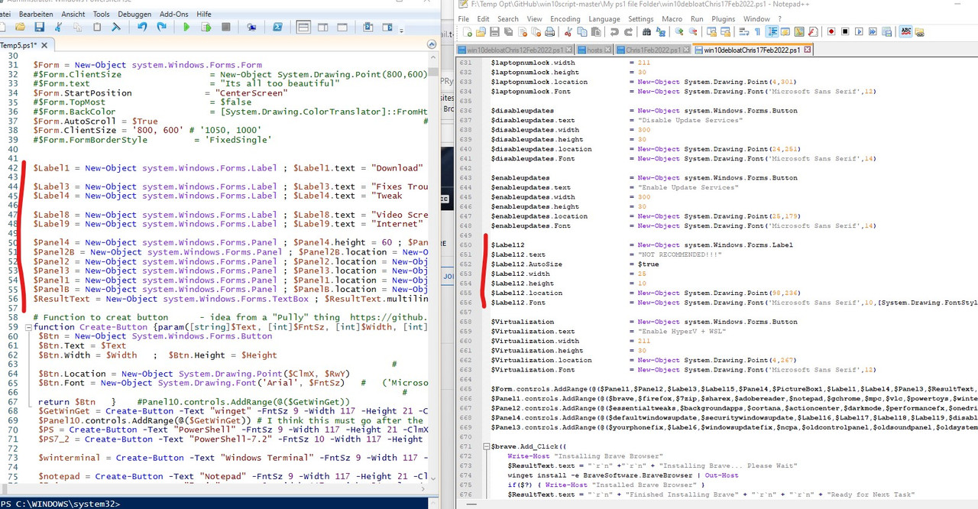The width and height of the screenshot is (978, 509).
Task: Redo last edit in PowerShell ISE
Action: (161, 27)
